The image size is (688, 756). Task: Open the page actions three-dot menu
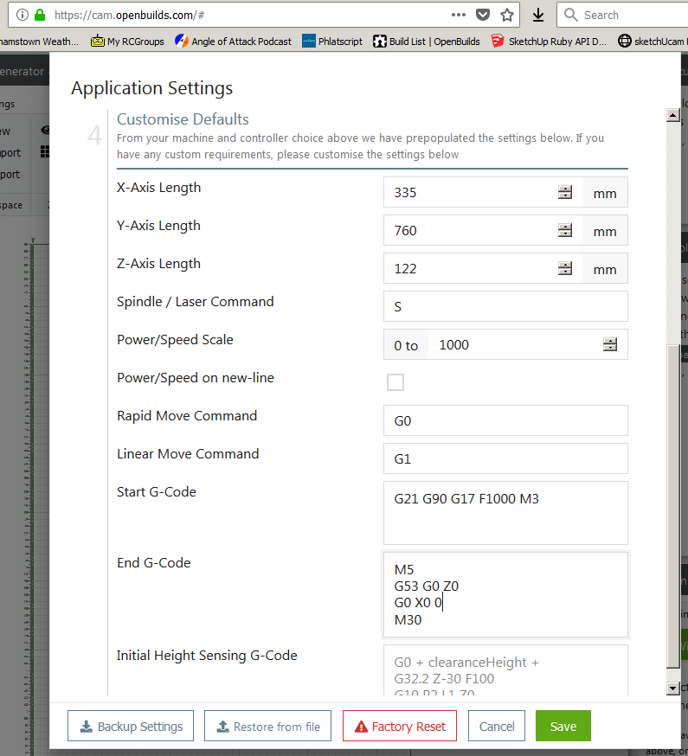click(x=459, y=15)
